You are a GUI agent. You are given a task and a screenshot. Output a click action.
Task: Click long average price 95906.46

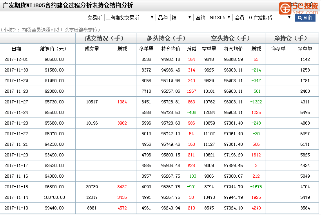coord(171,165)
